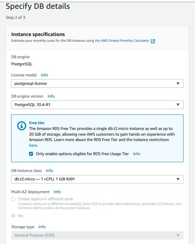
Task: Click Storage type Info link
Action: pyautogui.click(x=42, y=227)
